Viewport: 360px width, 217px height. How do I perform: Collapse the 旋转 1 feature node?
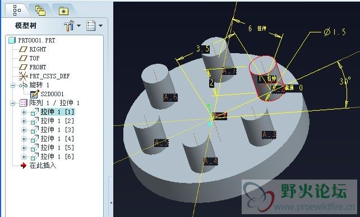click(x=13, y=86)
